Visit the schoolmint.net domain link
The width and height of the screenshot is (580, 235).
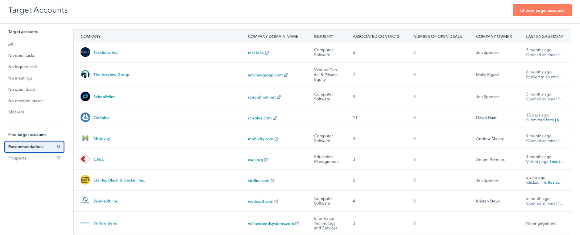262,97
